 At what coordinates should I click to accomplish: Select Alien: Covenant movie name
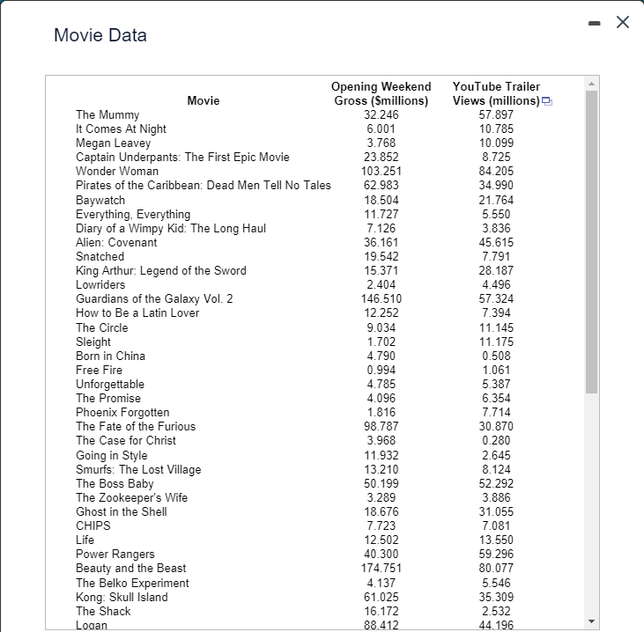(x=116, y=243)
